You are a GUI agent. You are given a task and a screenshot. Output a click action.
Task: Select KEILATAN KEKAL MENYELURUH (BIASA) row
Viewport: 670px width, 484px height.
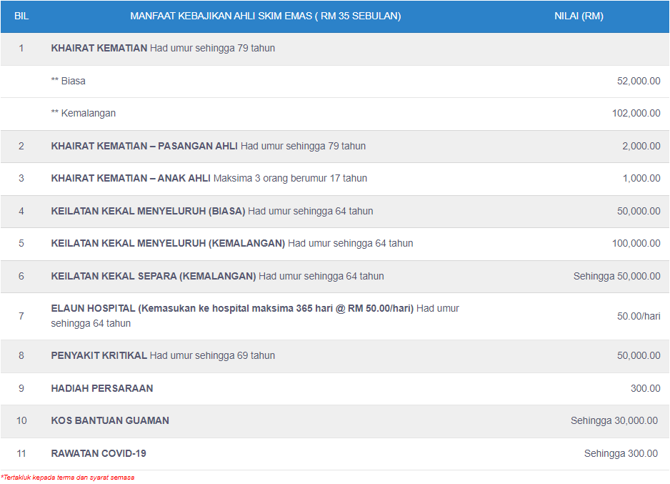149,211
